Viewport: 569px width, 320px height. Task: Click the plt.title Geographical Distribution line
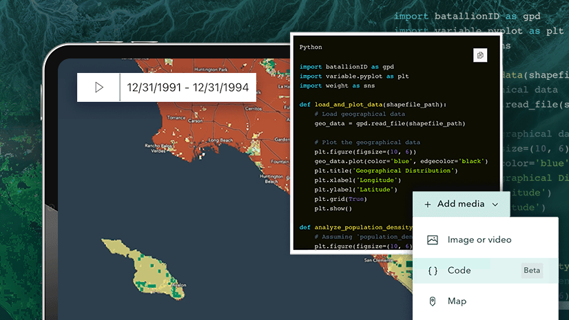[386, 171]
